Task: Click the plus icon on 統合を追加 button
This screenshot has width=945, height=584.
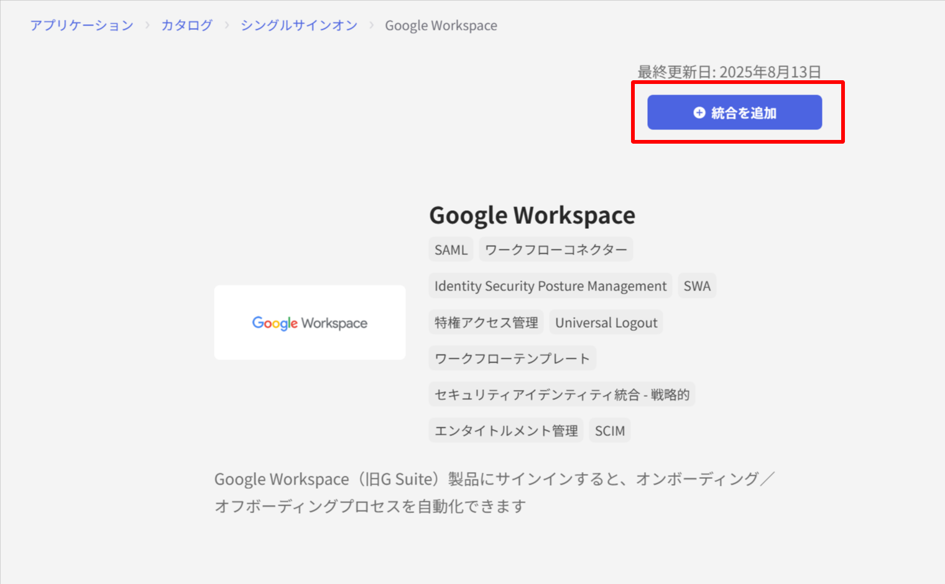Action: [x=699, y=113]
